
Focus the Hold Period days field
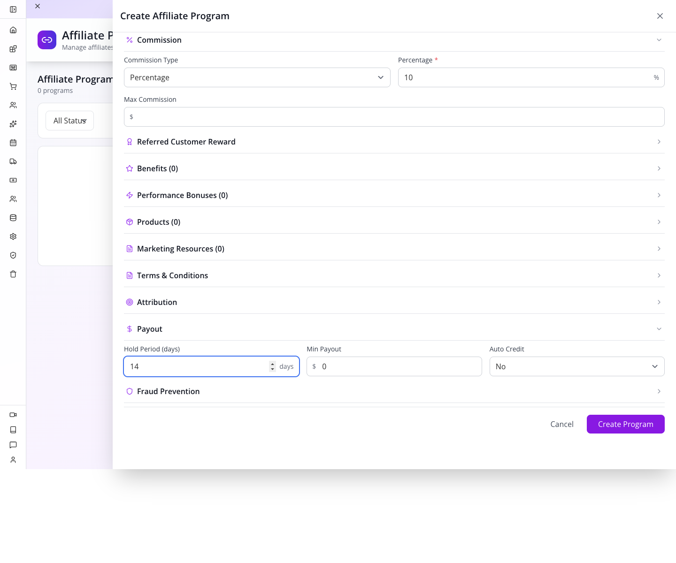click(x=211, y=366)
